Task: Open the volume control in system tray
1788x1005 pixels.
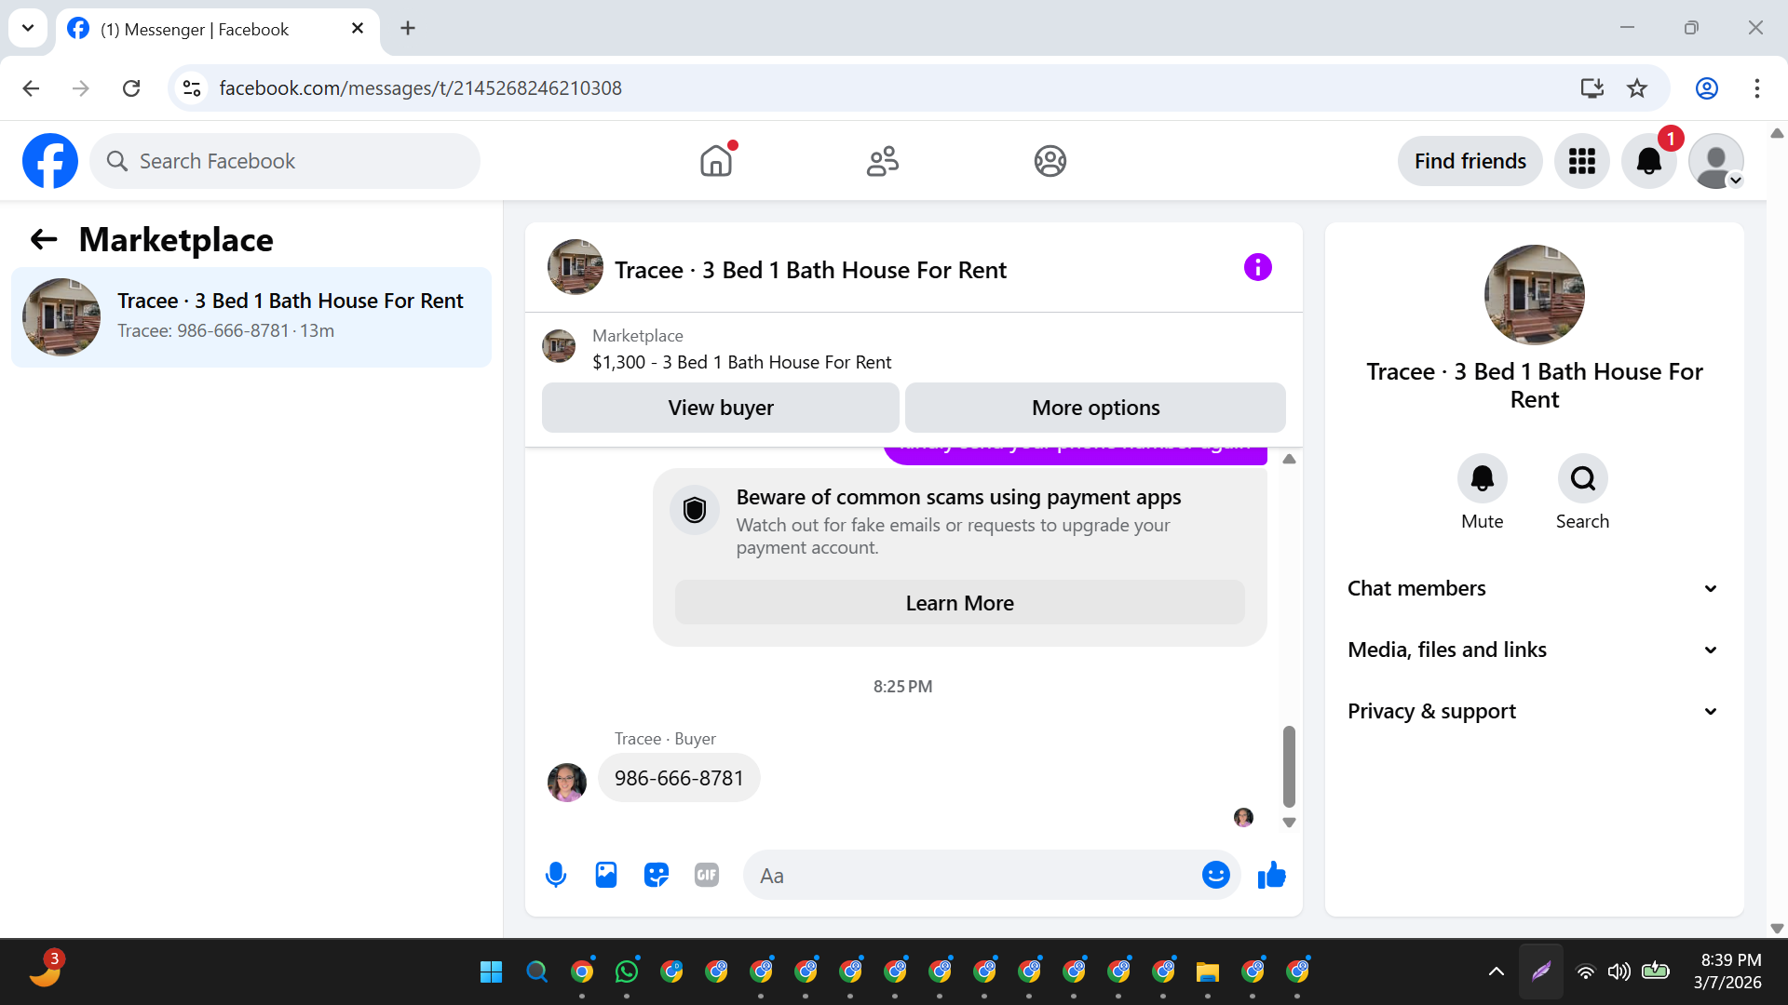Action: (x=1619, y=972)
